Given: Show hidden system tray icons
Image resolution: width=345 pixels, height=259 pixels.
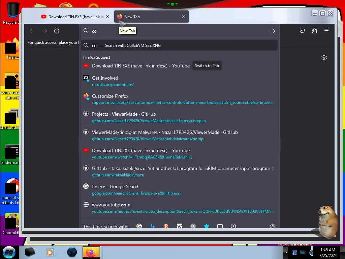Looking at the screenshot, I should pos(286,252).
